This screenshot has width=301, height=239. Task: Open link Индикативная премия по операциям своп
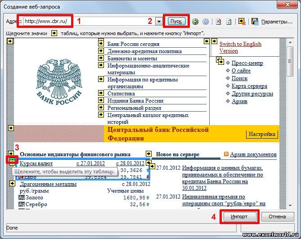(224, 200)
